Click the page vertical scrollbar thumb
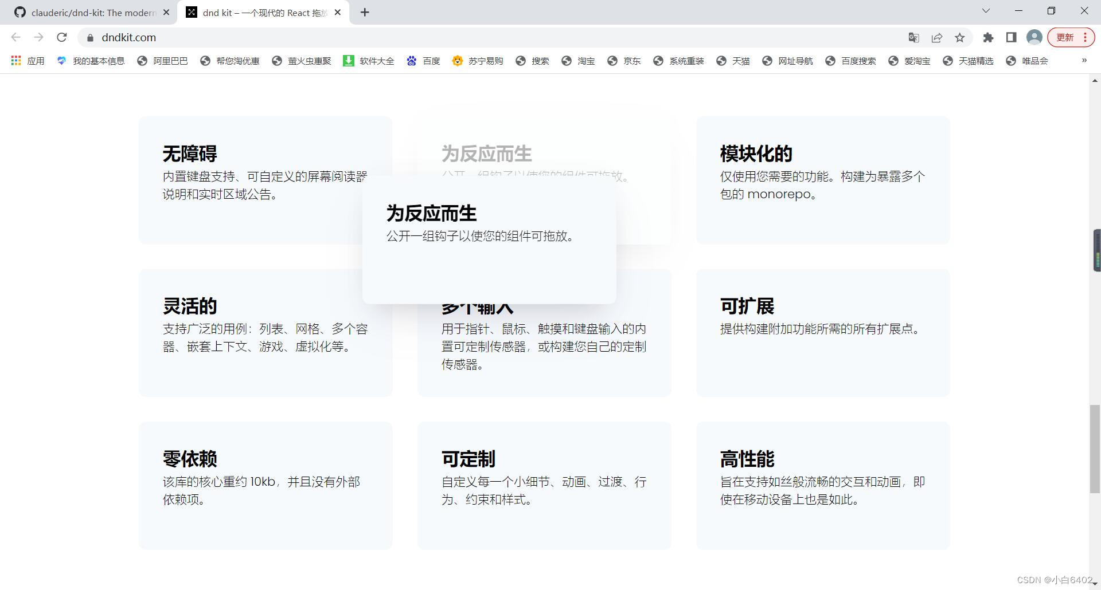Viewport: 1101px width, 590px height. 1095,449
